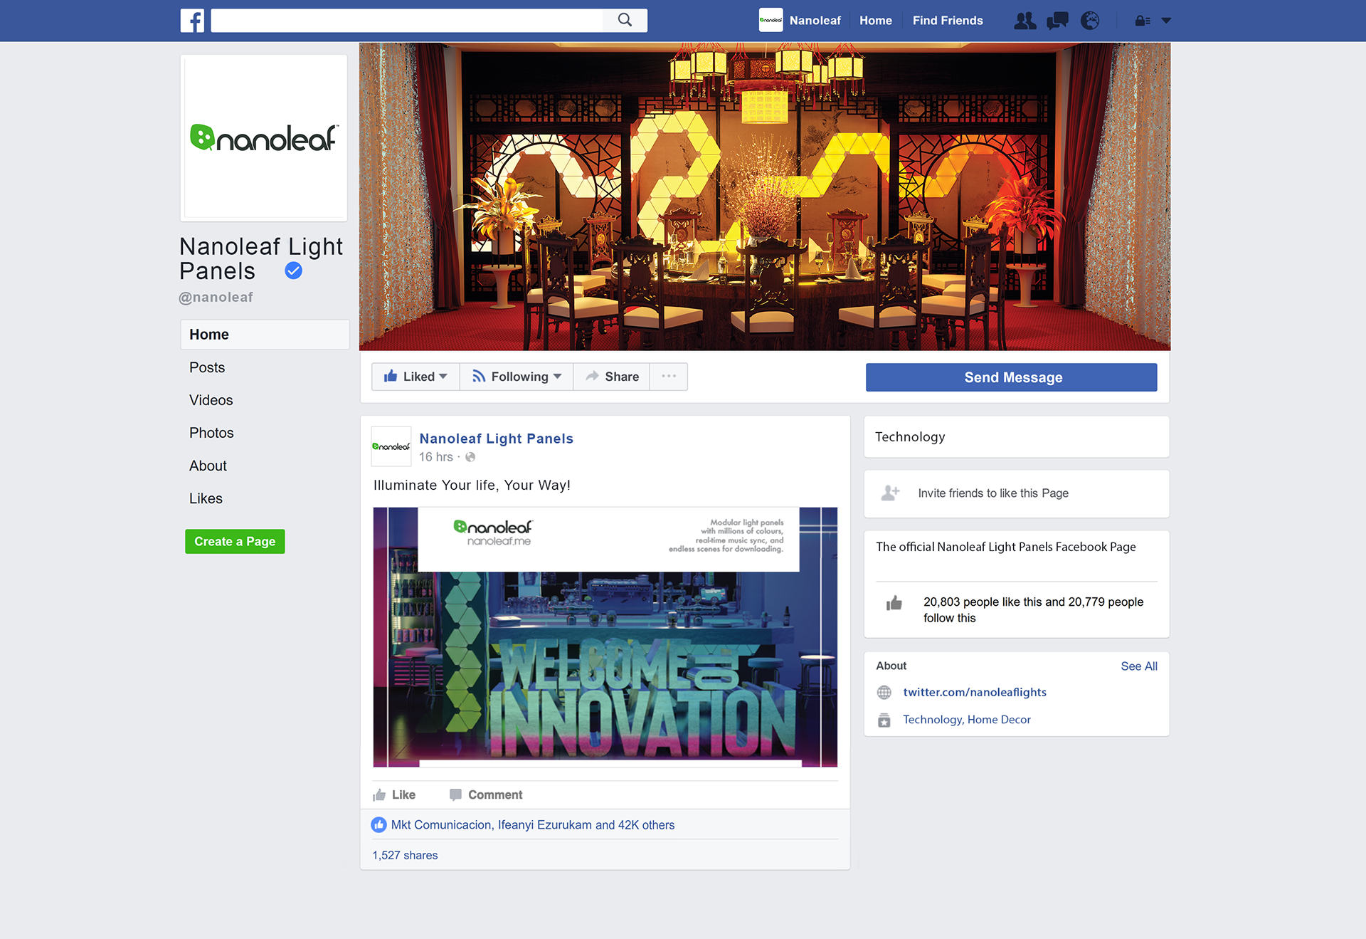This screenshot has width=1366, height=939.
Task: Click the Comment speech bubble icon
Action: (x=455, y=794)
